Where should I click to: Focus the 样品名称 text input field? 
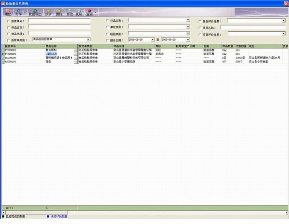[59, 27]
